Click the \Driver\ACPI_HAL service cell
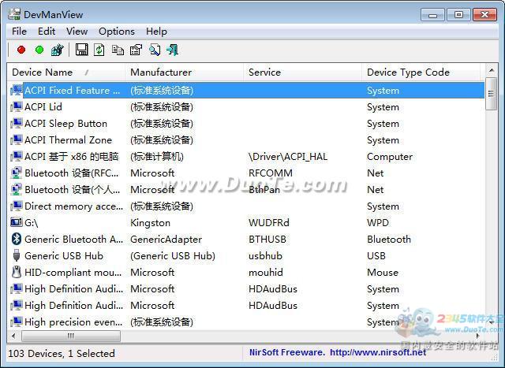 (288, 157)
